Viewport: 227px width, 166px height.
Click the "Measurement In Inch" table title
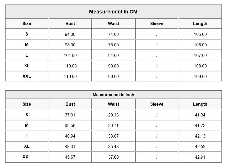[113, 95]
